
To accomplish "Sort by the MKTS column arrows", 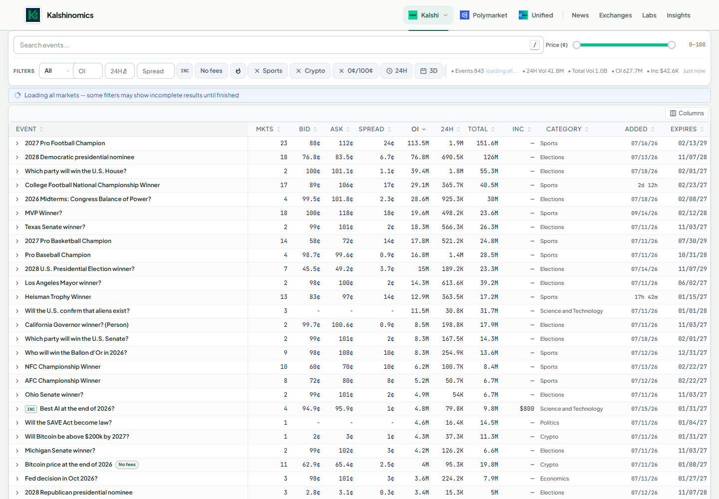I will [279, 129].
